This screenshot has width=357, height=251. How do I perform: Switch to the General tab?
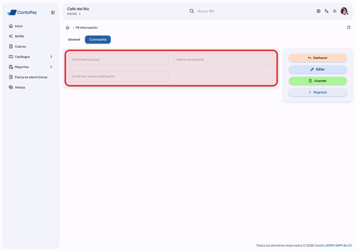coord(74,40)
